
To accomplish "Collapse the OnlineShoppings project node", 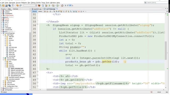I will tap(2, 33).
